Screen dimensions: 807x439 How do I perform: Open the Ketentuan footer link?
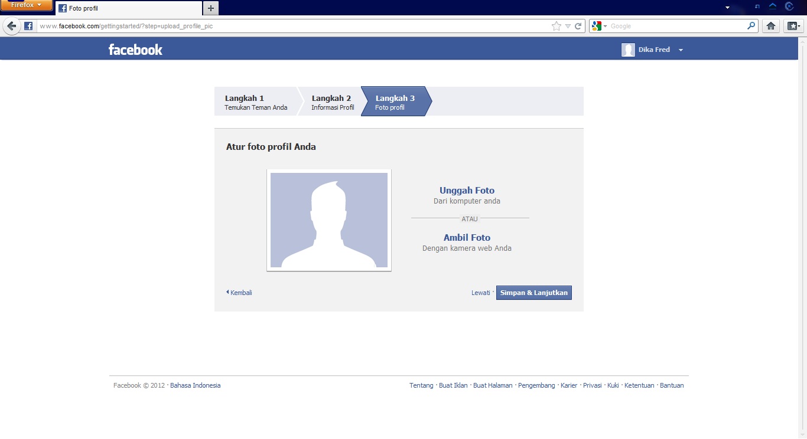tap(639, 385)
